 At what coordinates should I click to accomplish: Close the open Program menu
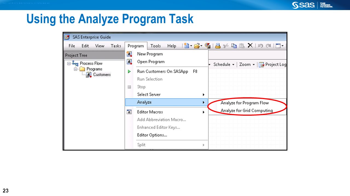(136, 46)
